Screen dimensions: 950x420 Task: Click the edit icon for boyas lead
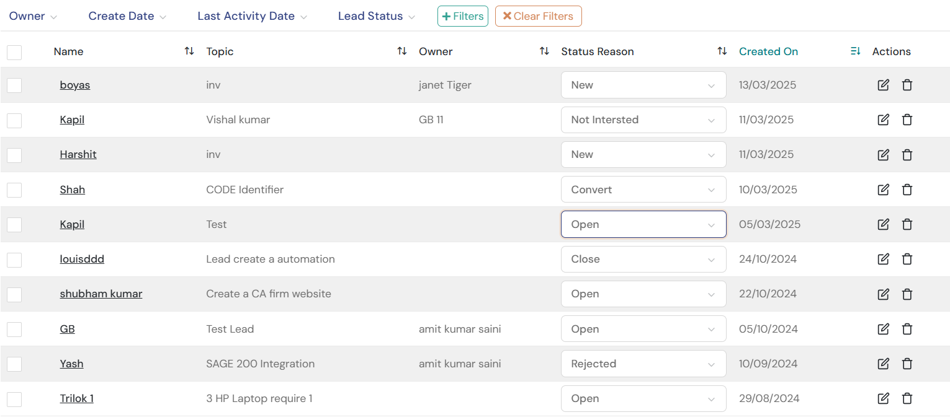click(883, 85)
